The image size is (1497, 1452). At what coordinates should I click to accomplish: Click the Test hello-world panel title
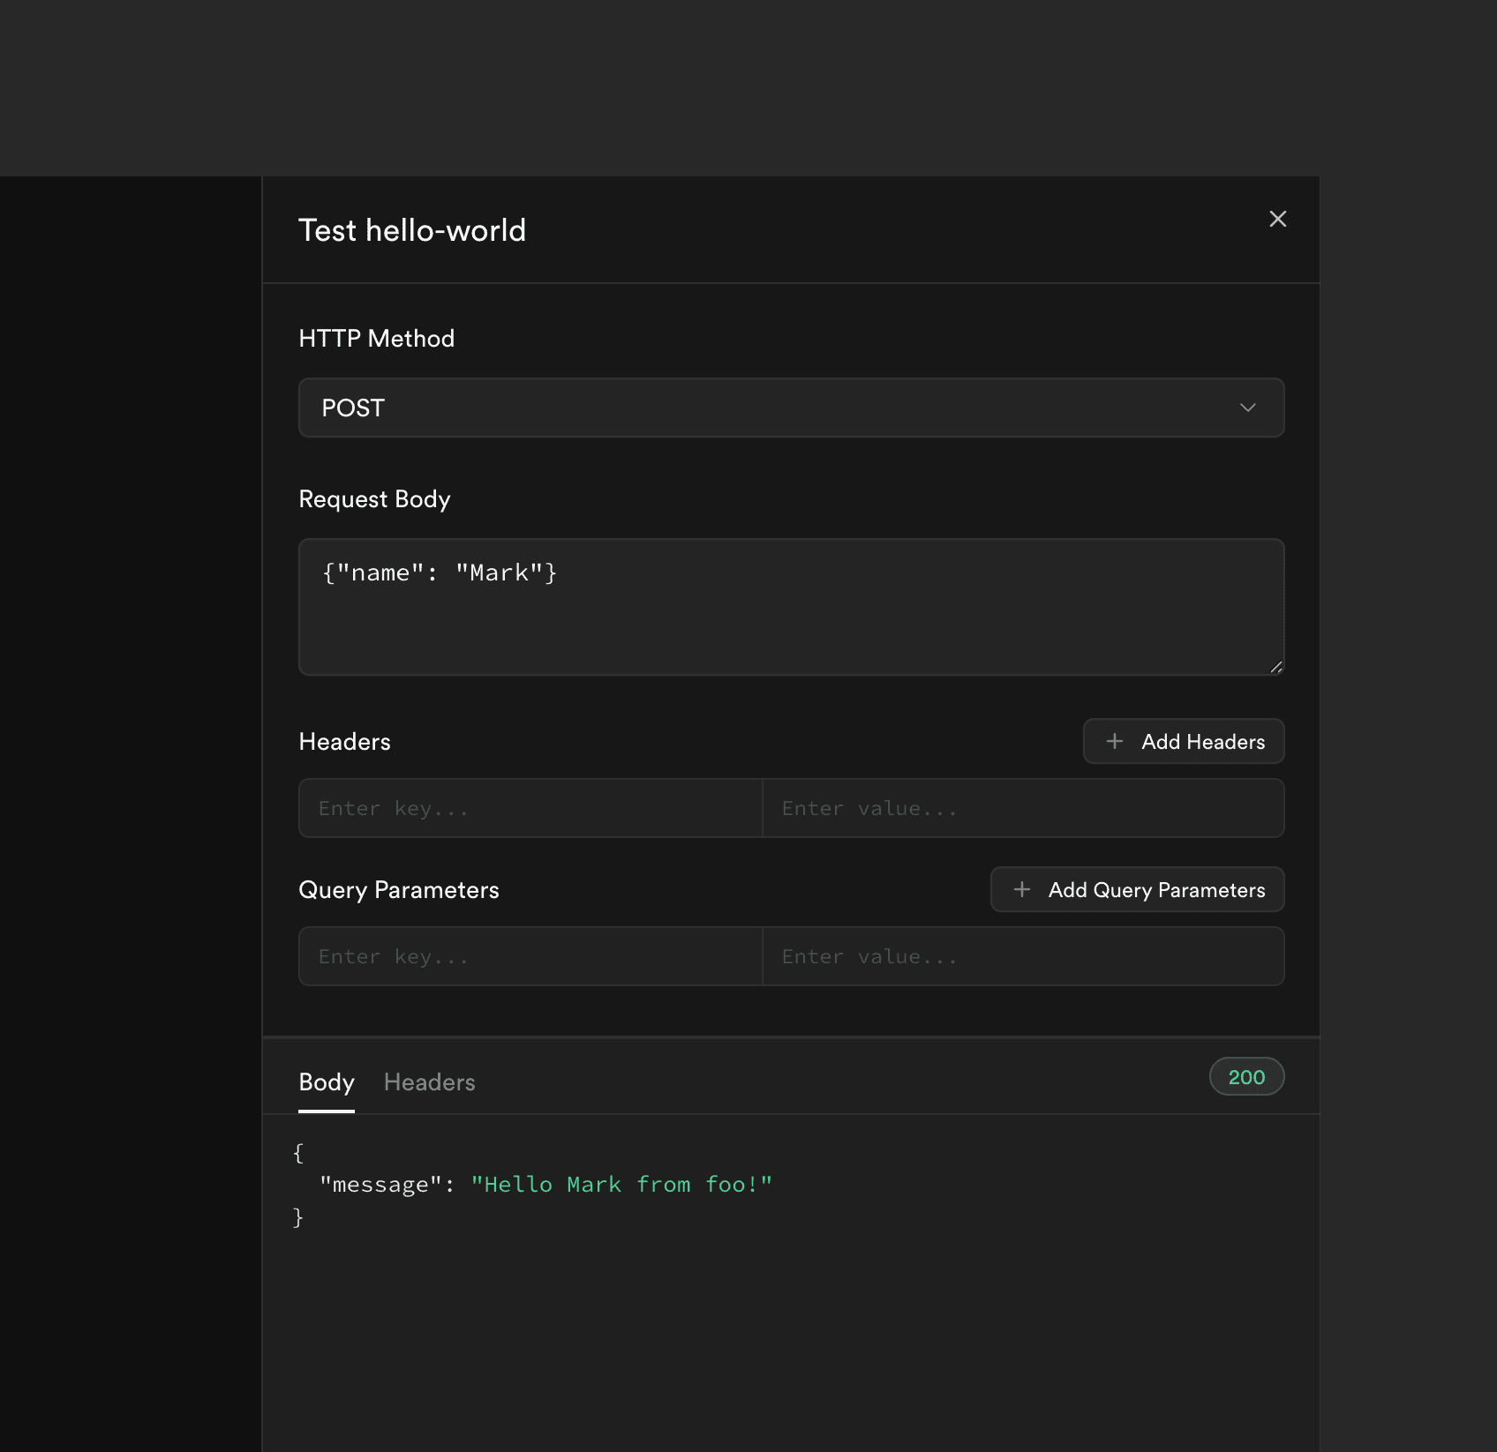point(412,230)
